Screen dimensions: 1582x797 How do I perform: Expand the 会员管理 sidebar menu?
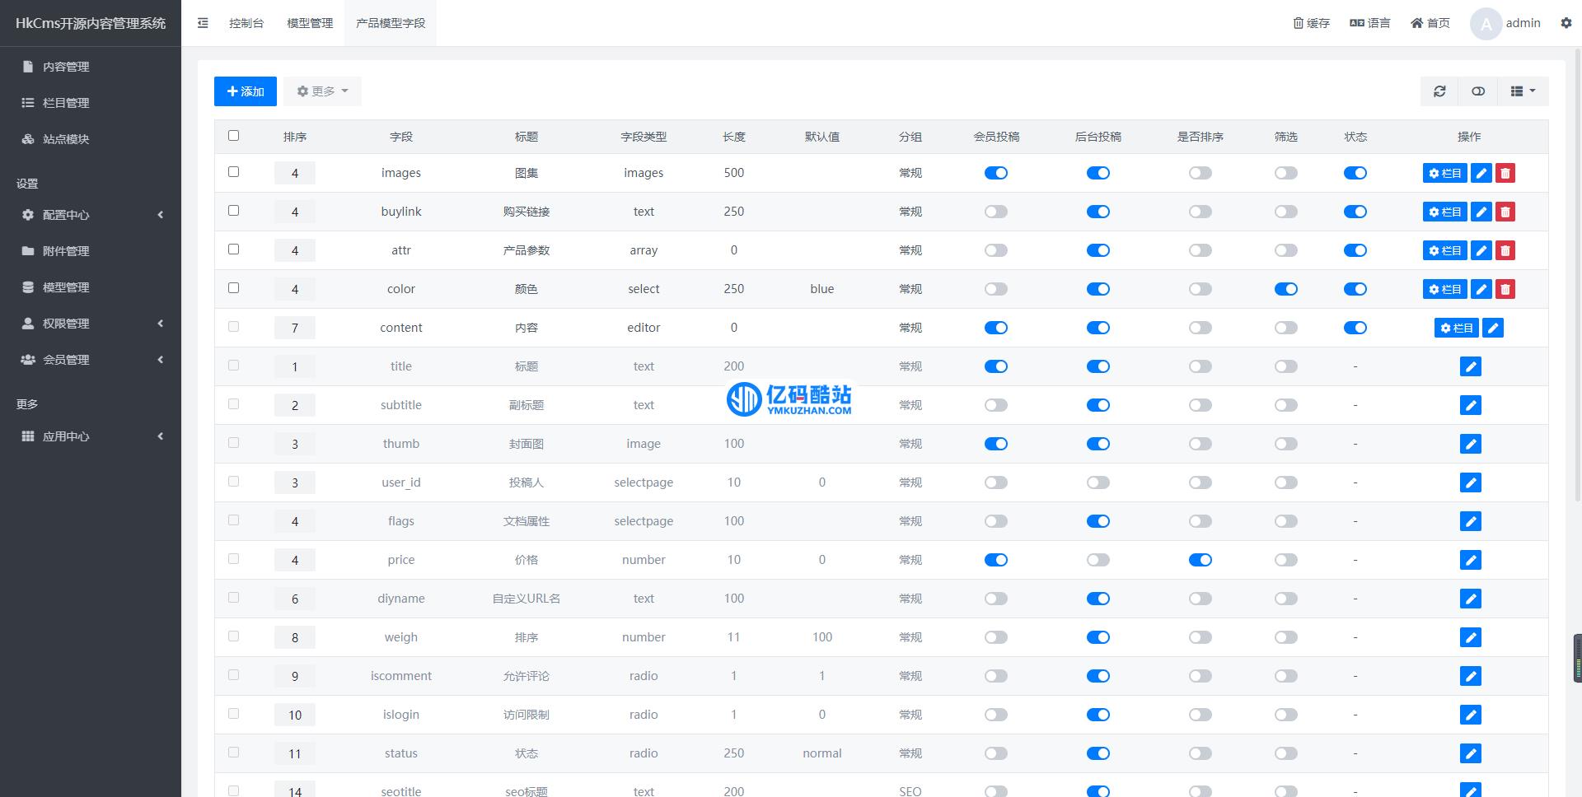tap(91, 360)
